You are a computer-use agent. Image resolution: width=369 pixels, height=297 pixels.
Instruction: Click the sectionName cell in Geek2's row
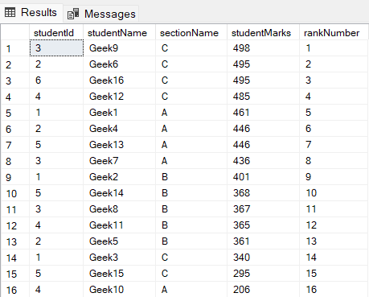(191, 177)
